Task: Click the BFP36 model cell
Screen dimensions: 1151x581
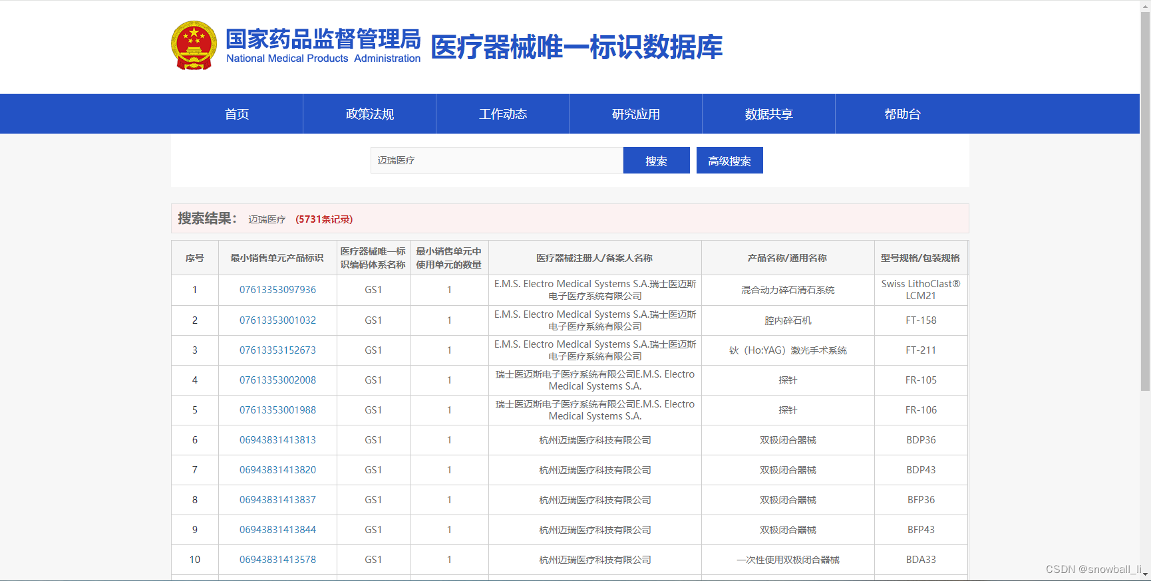Action: click(x=921, y=500)
